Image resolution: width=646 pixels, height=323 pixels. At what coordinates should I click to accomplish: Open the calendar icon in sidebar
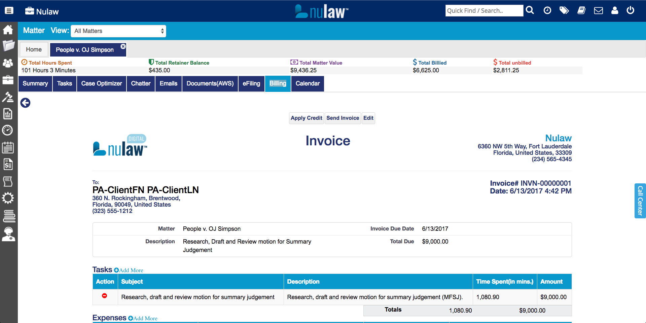point(8,147)
